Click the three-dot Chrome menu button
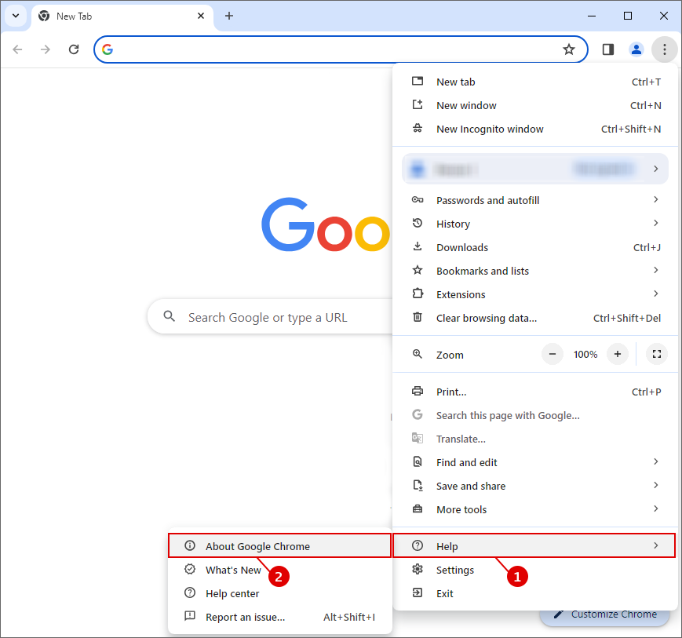 [x=664, y=49]
